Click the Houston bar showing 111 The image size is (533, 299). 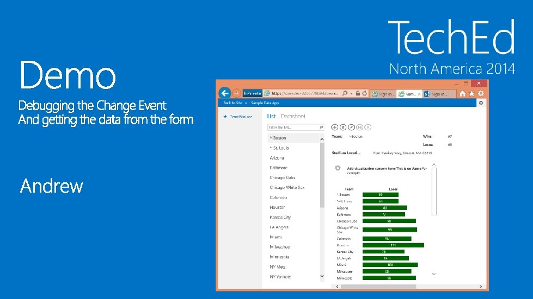[393, 245]
